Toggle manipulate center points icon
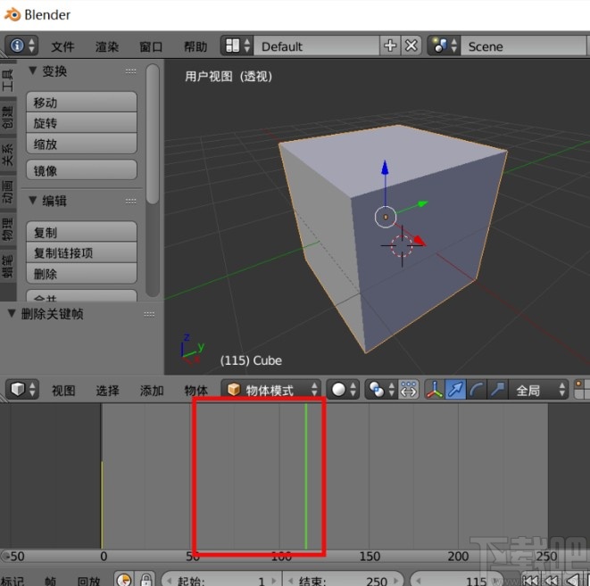This screenshot has width=590, height=586. [408, 389]
